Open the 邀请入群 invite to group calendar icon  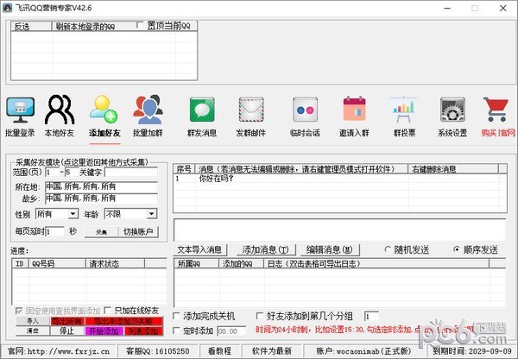[354, 109]
